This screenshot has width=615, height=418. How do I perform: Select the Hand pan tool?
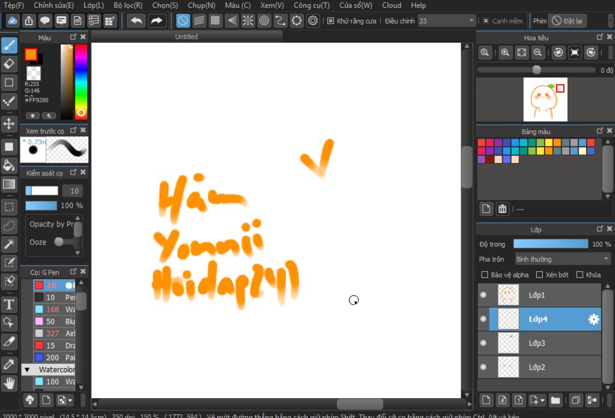pos(9,383)
